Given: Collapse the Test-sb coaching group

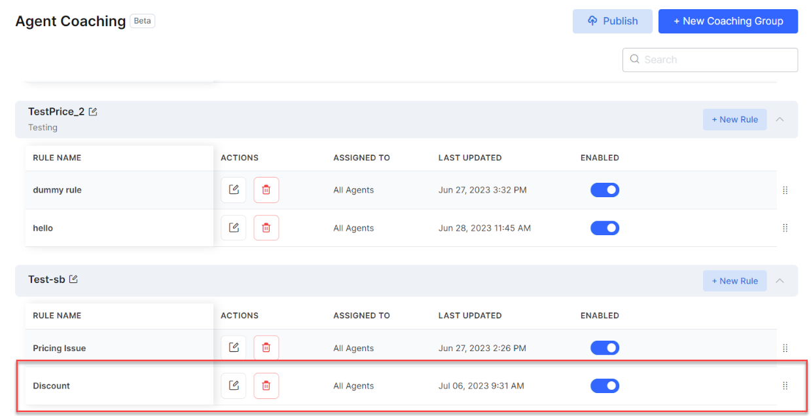Looking at the screenshot, I should [780, 281].
